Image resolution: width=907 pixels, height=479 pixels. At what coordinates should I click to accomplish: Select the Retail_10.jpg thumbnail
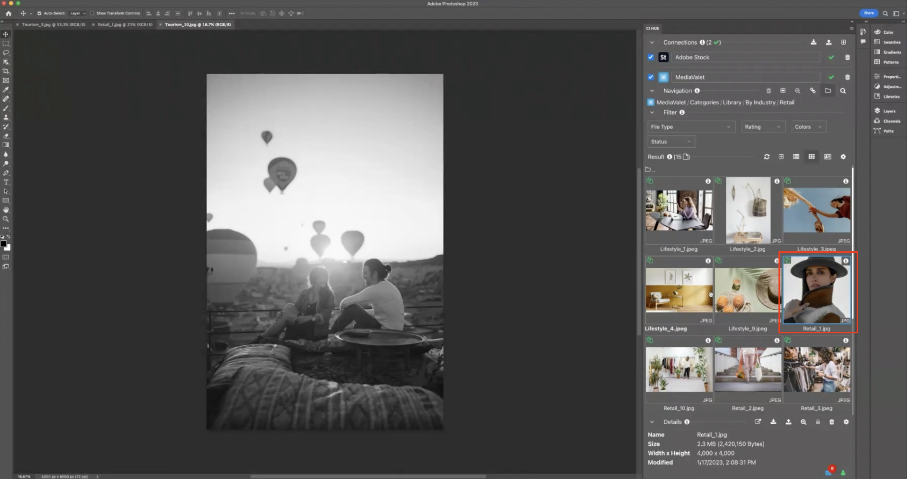click(x=679, y=370)
